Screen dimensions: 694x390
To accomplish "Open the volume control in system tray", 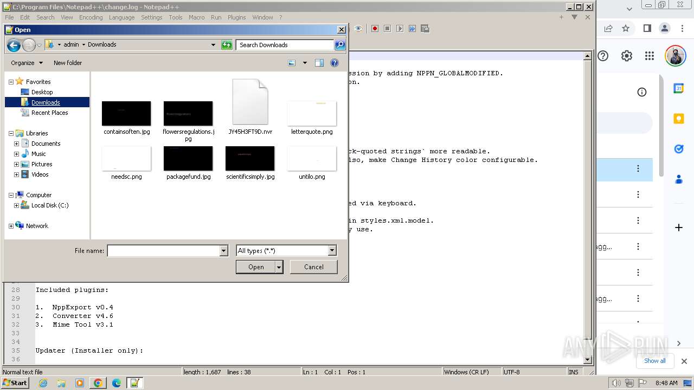I will click(x=616, y=383).
